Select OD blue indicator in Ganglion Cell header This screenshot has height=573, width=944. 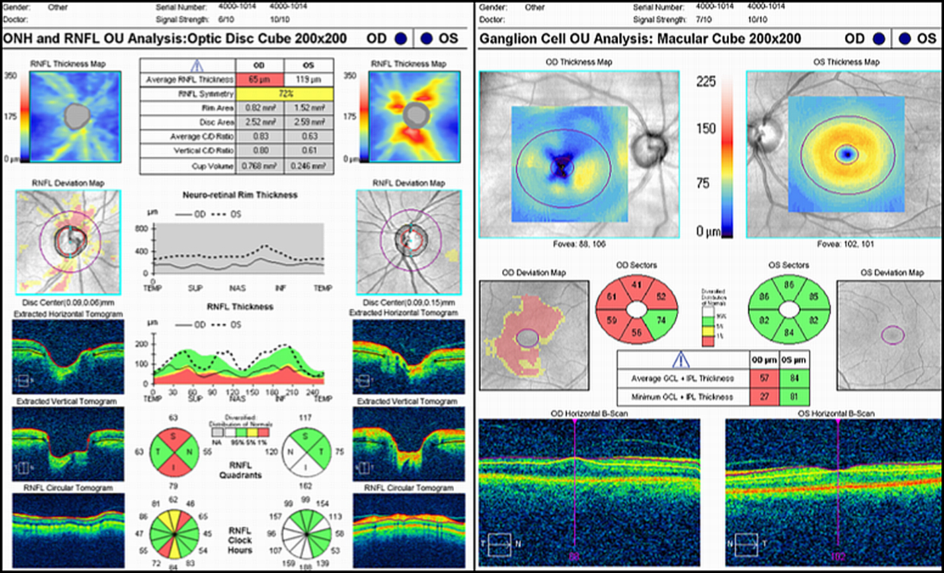point(878,39)
